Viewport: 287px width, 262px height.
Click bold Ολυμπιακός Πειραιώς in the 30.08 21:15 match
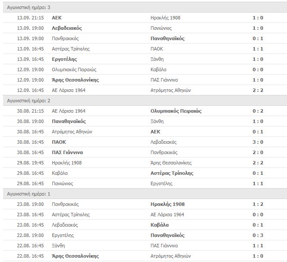point(176,111)
